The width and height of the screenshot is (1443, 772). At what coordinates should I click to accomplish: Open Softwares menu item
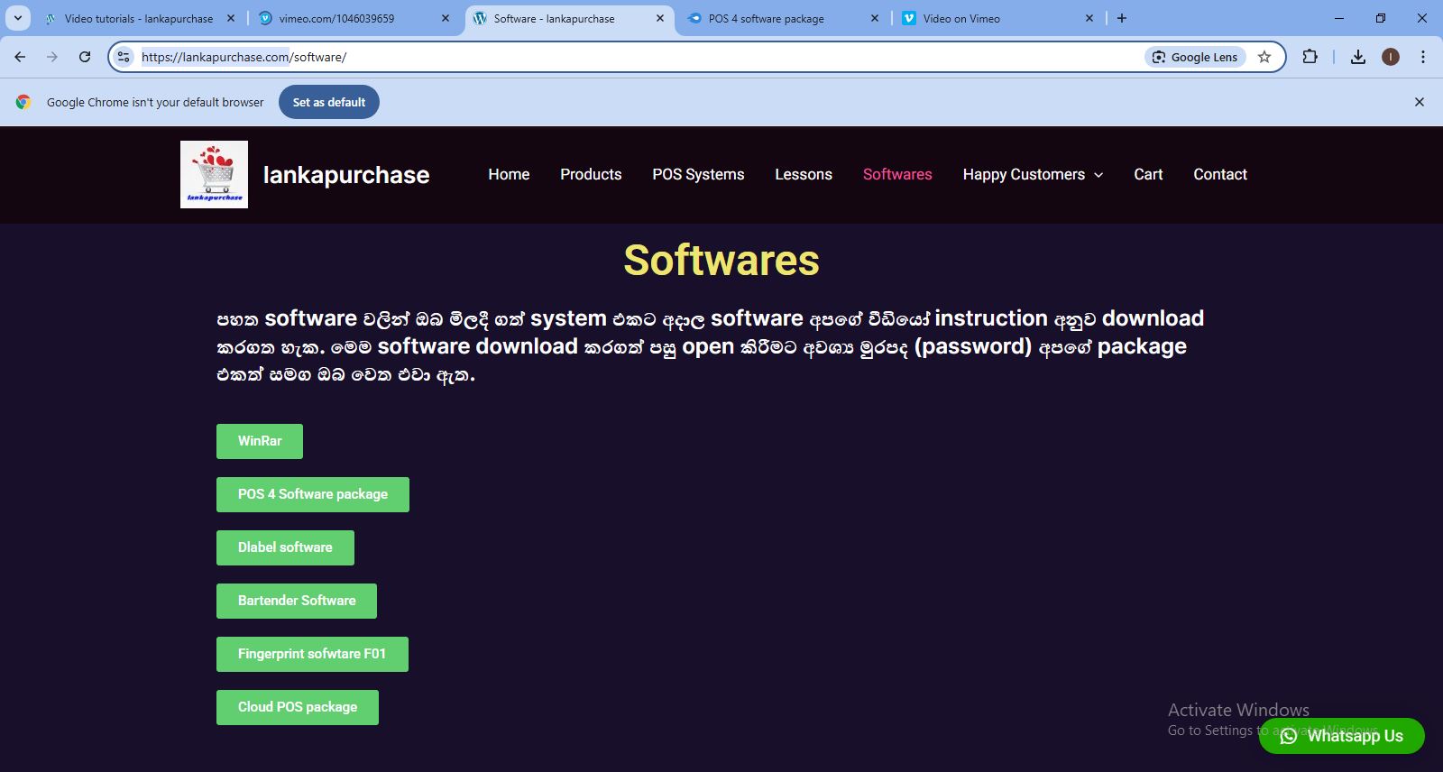click(x=897, y=174)
